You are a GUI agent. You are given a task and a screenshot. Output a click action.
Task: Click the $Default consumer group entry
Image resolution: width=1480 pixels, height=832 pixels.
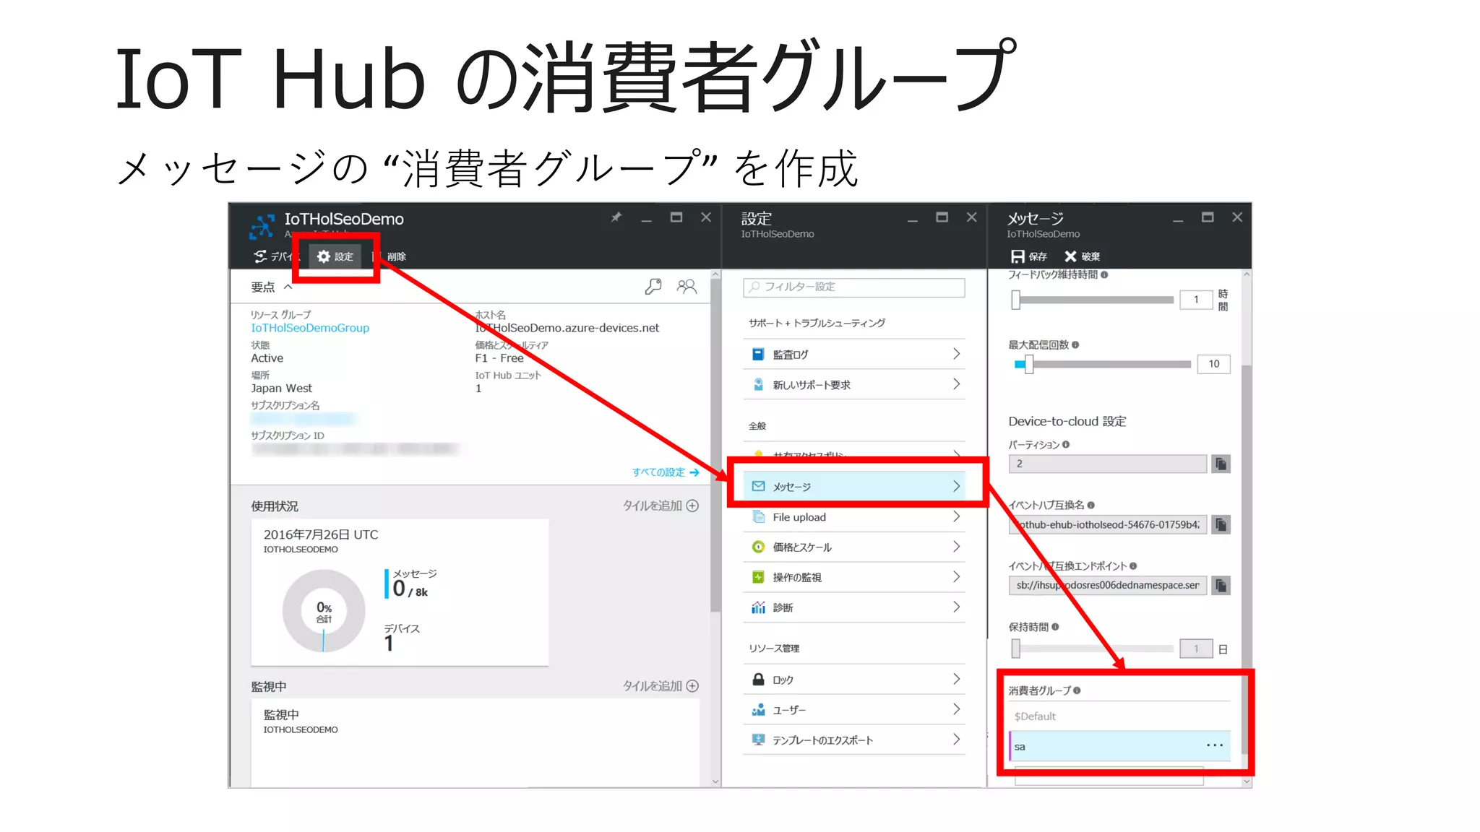tap(1119, 716)
